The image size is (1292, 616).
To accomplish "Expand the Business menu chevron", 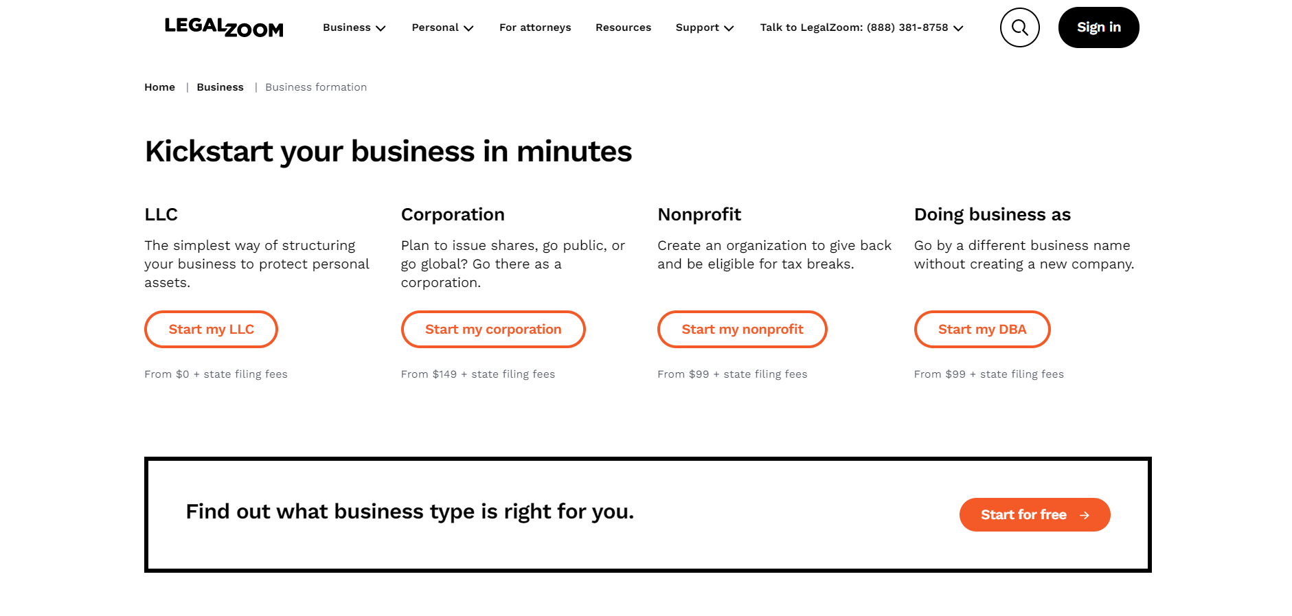I will pyautogui.click(x=381, y=28).
